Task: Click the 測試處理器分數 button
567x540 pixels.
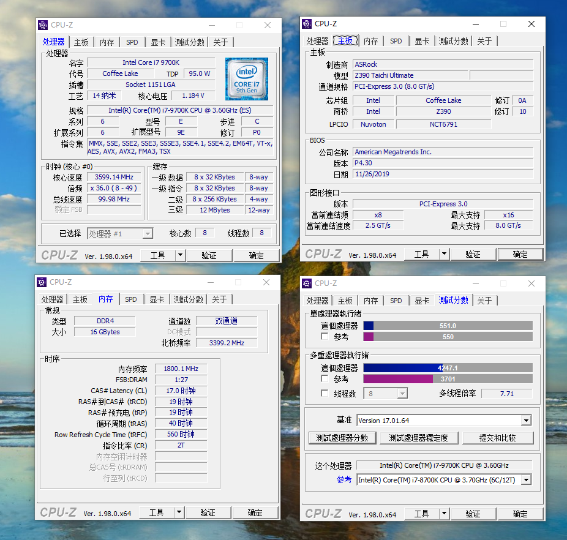Action: tap(342, 438)
